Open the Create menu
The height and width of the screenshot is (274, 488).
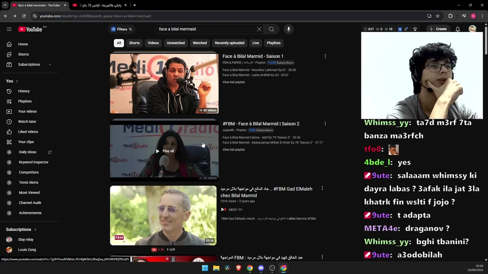pyautogui.click(x=438, y=29)
